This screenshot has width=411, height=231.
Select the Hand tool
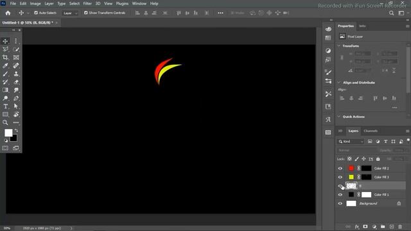(x=16, y=114)
